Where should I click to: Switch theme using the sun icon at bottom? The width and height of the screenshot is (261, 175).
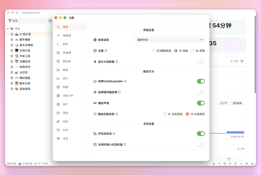[x=241, y=163]
